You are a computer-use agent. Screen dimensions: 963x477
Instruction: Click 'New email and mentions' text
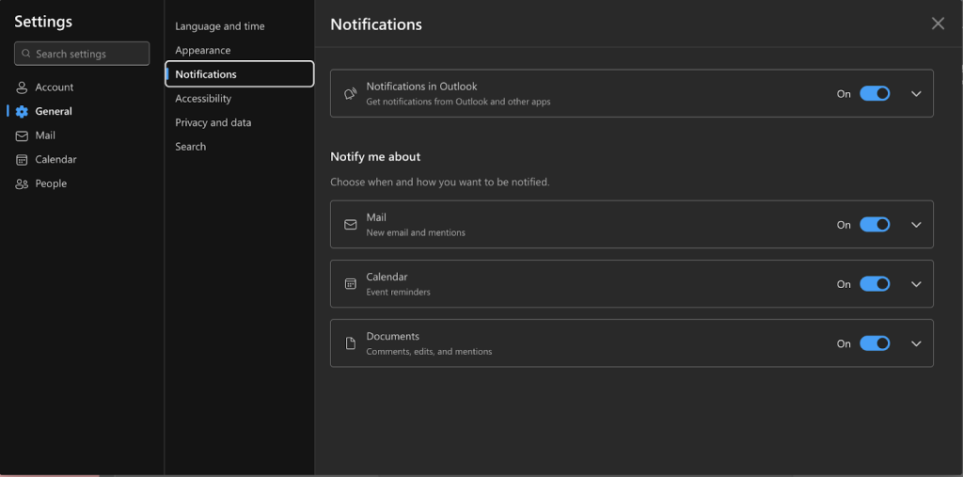click(x=416, y=233)
